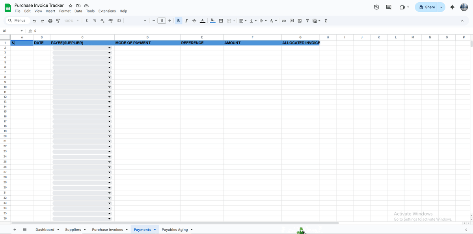Viewport: 473px width, 234px height.
Task: Collapse the toolbar with the chevron
Action: 462,21
